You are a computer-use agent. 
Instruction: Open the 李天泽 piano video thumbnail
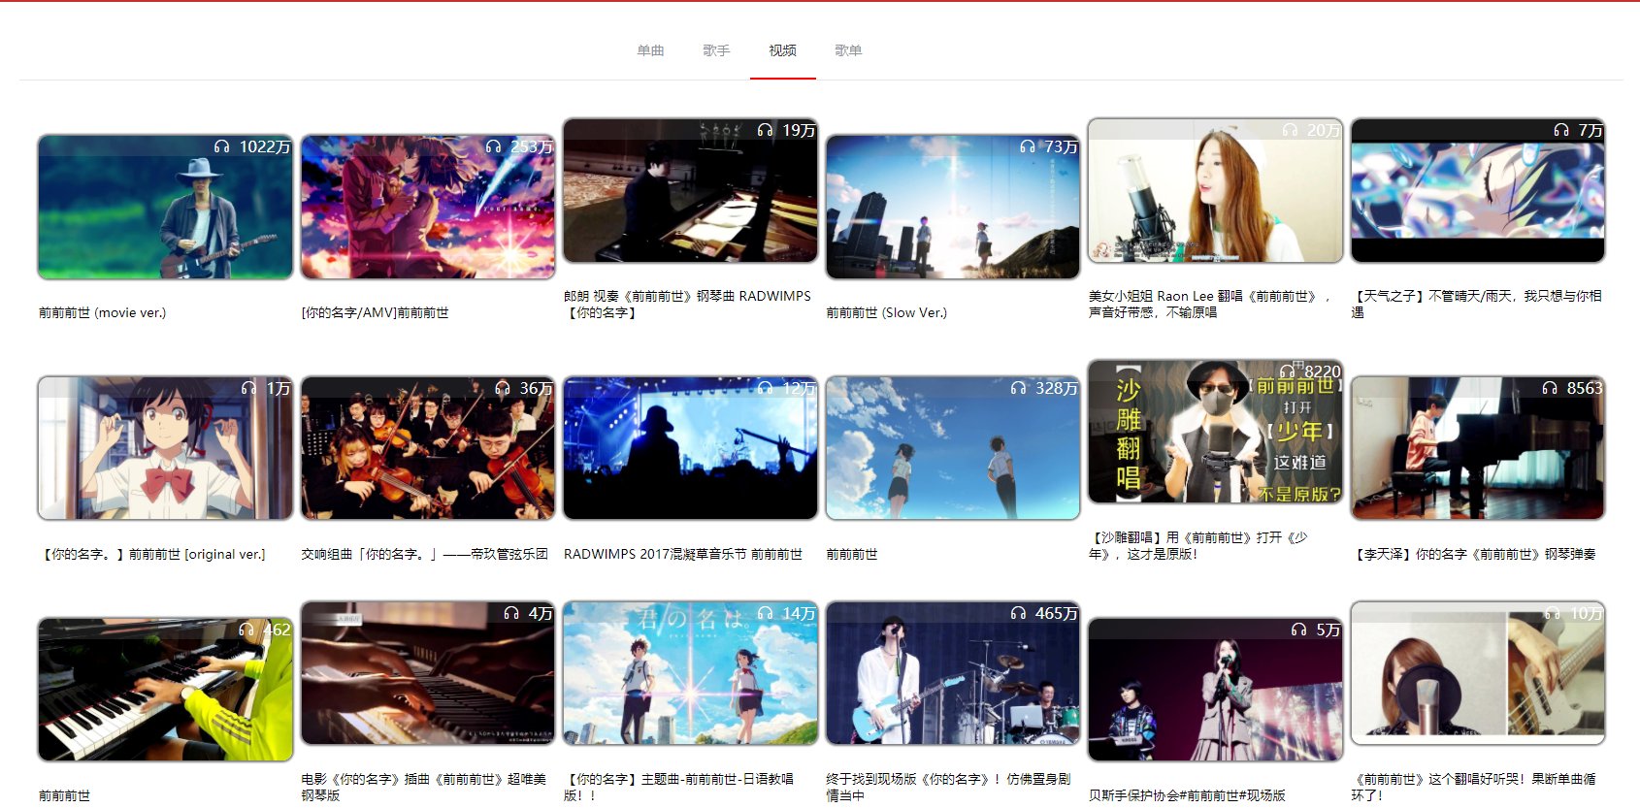pos(1478,448)
